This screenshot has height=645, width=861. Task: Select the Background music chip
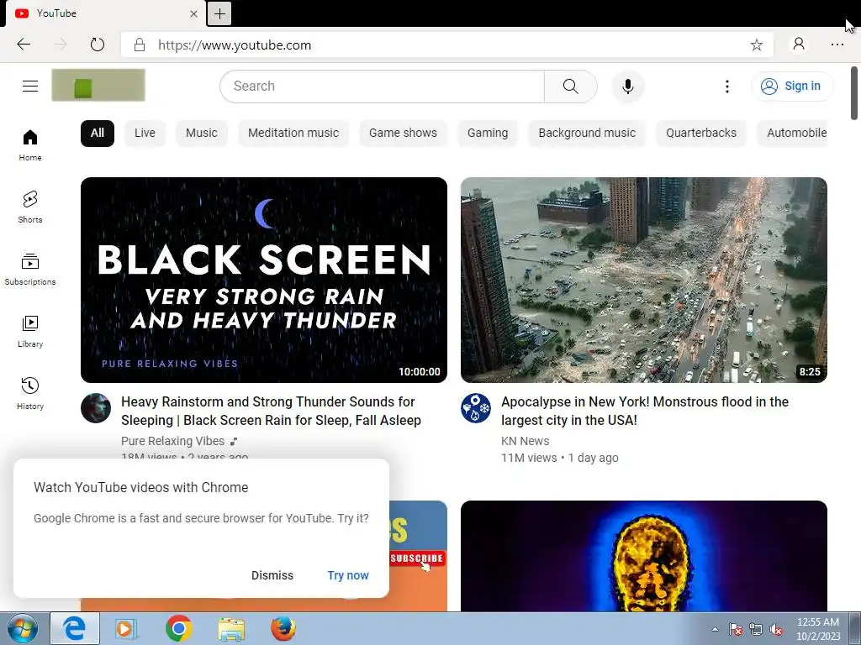[587, 134]
